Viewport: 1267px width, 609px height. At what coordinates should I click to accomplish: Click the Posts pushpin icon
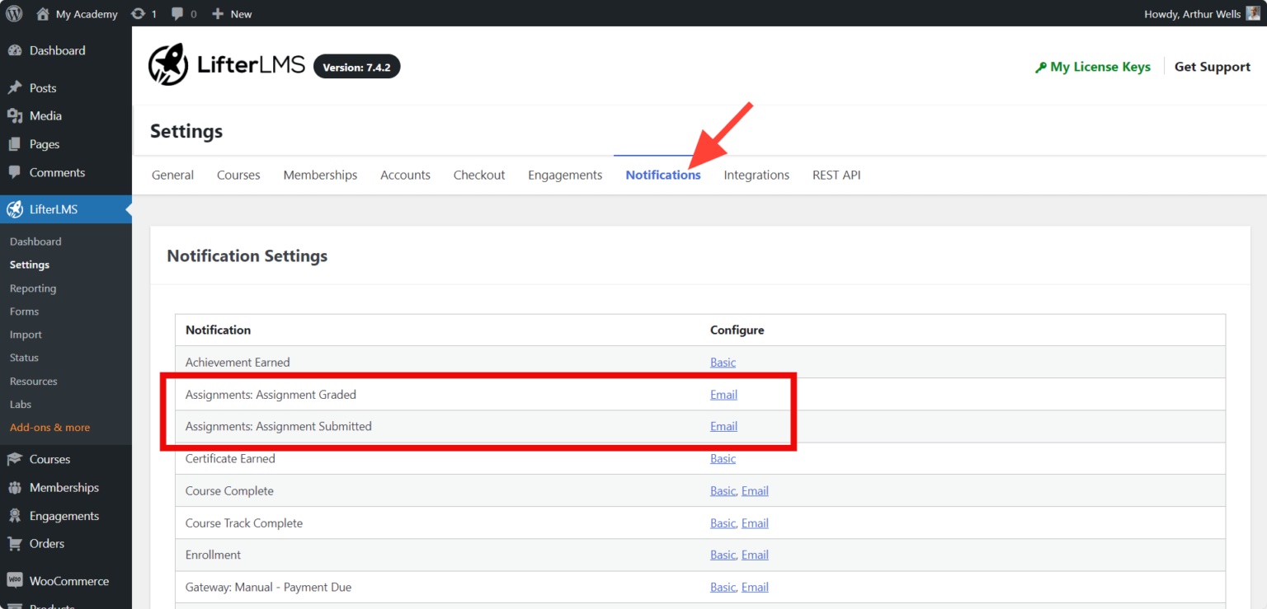click(15, 87)
